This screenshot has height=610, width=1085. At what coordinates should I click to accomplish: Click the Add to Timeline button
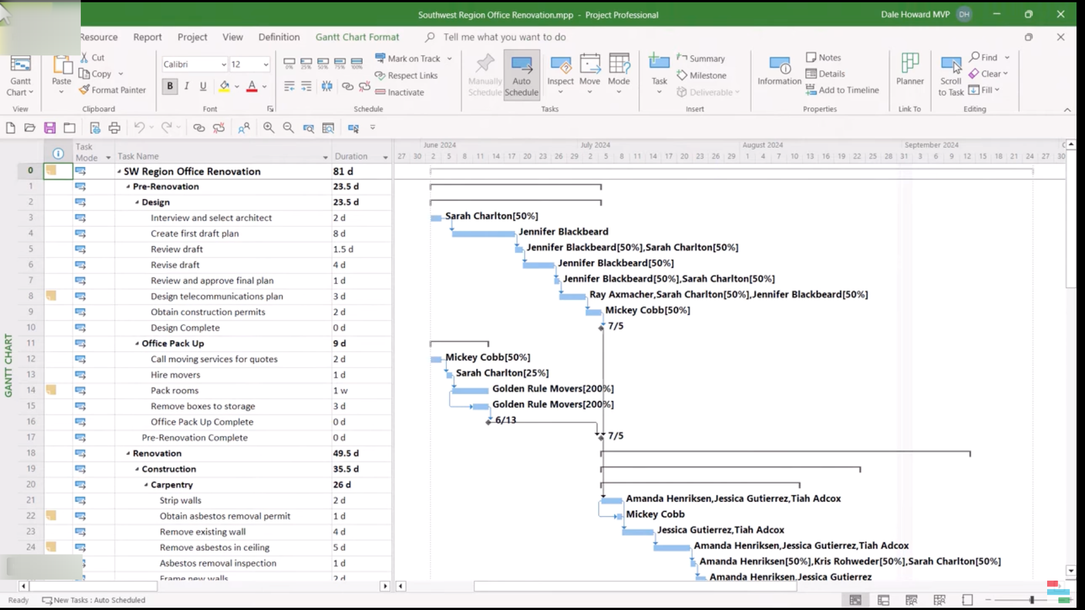click(x=842, y=90)
